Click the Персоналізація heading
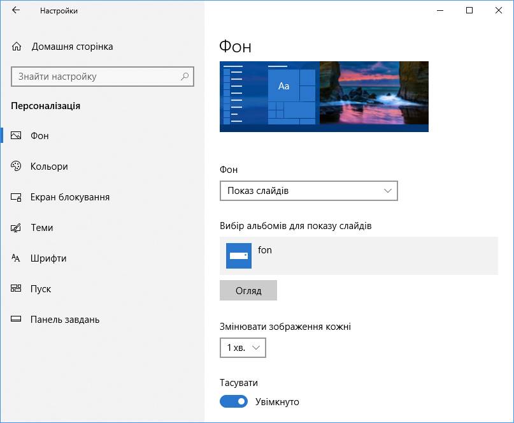This screenshot has height=423, width=514. (46, 106)
